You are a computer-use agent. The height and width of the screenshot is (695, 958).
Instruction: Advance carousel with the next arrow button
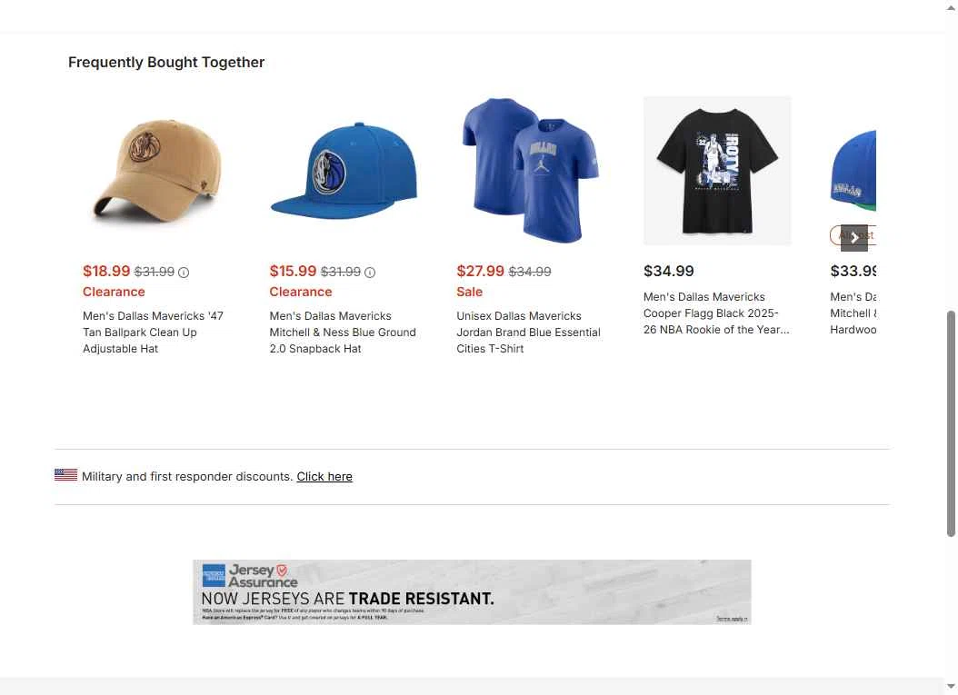(x=854, y=238)
